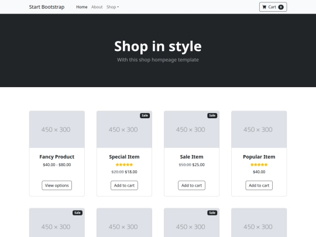316x237 pixels.
Task: Click the struck-through $20.00 price
Action: [x=118, y=172]
